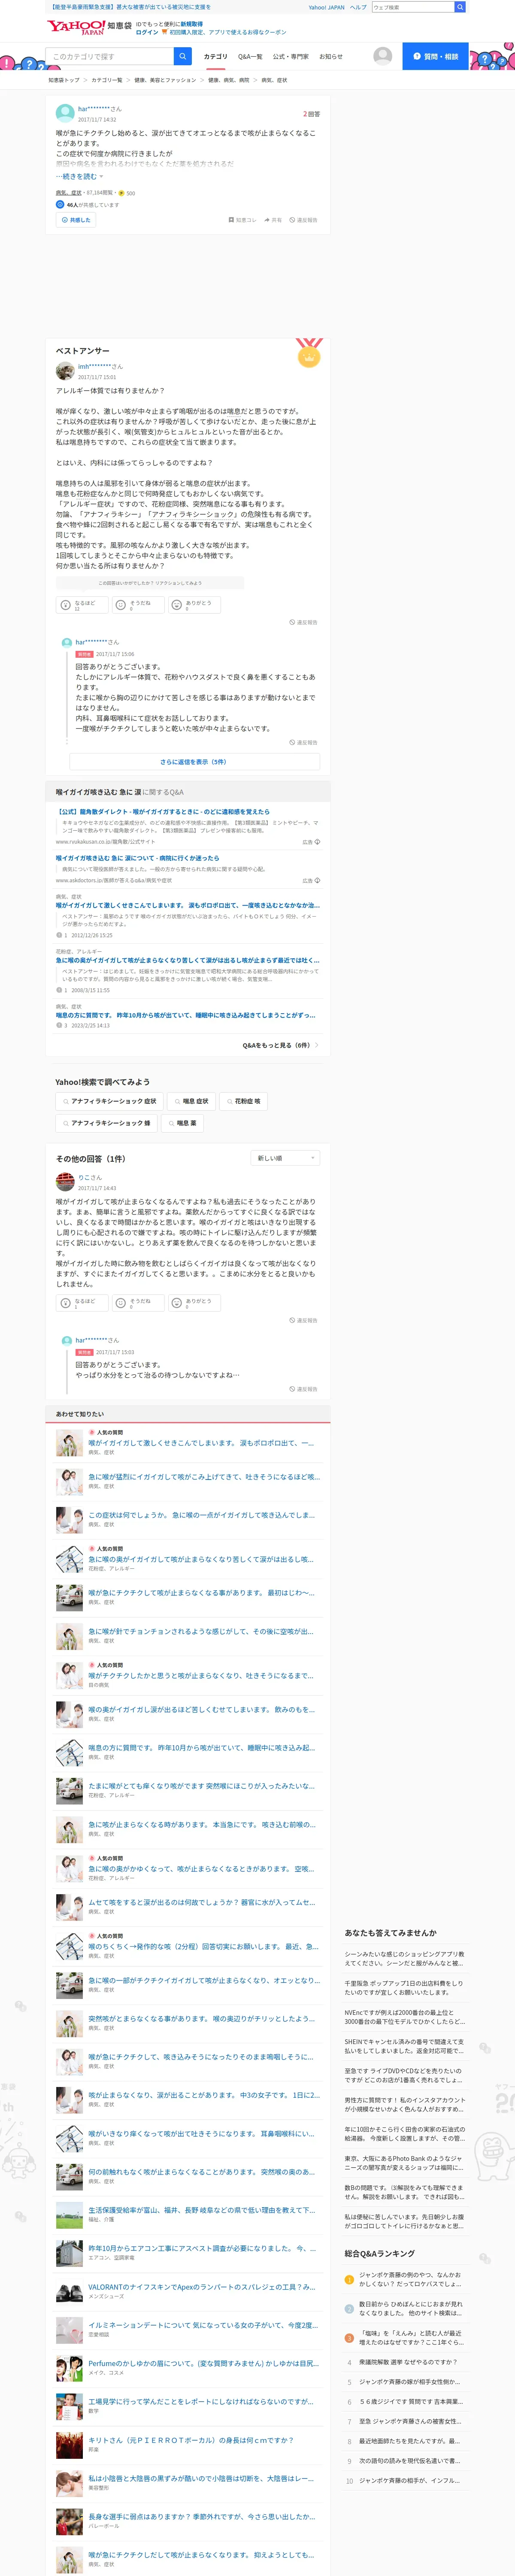Click the 知恵コレ bookmark icon
The width and height of the screenshot is (515, 2576).
[243, 220]
